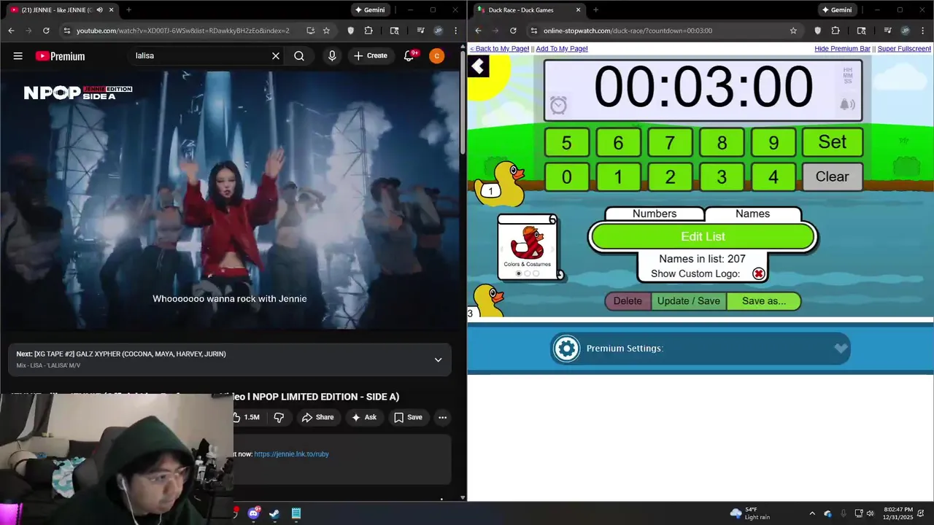Image resolution: width=934 pixels, height=525 pixels.
Task: Open Discord from the taskbar
Action: 253,513
